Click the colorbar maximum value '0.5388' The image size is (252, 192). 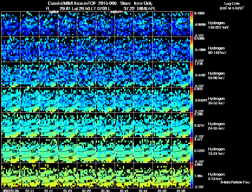tap(199, 38)
